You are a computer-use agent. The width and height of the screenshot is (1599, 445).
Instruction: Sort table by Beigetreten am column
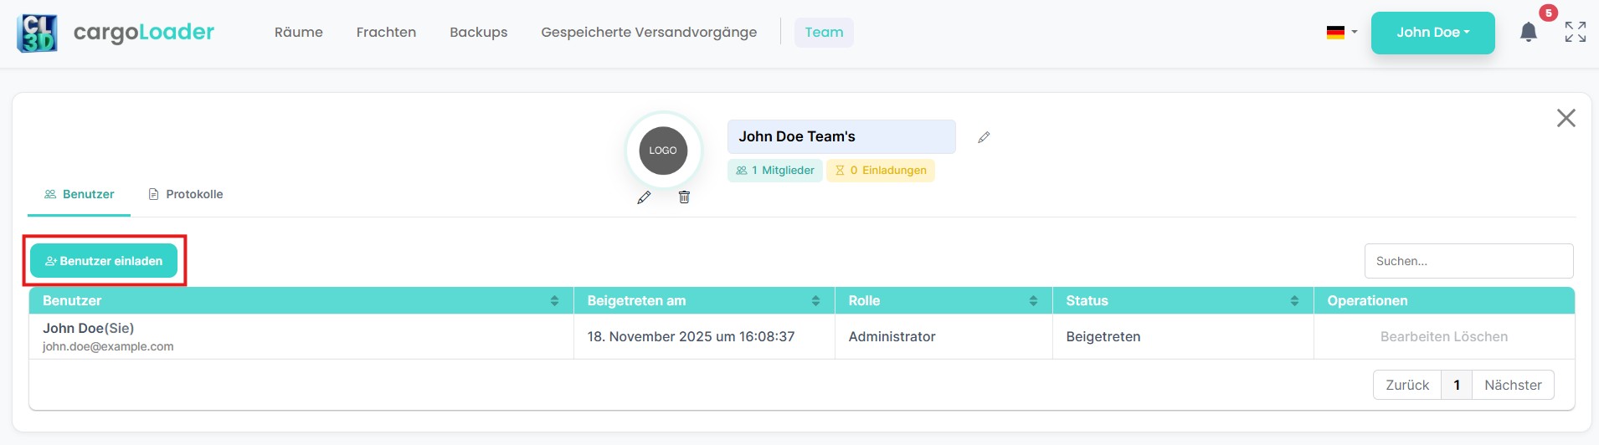click(x=815, y=301)
